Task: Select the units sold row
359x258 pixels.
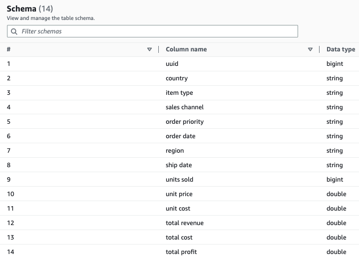Action: [180, 179]
